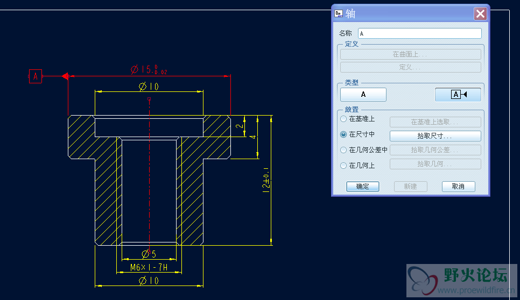Click the red datum triangle arrow
Screen dimensions: 520x300
65,76
